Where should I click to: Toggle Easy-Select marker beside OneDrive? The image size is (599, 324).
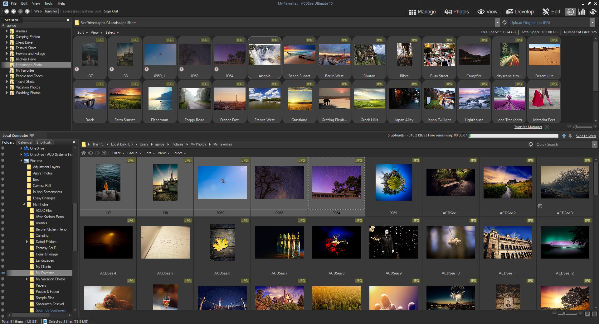[3, 148]
